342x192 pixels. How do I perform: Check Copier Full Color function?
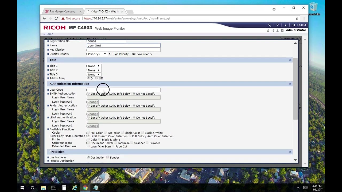click(88, 133)
